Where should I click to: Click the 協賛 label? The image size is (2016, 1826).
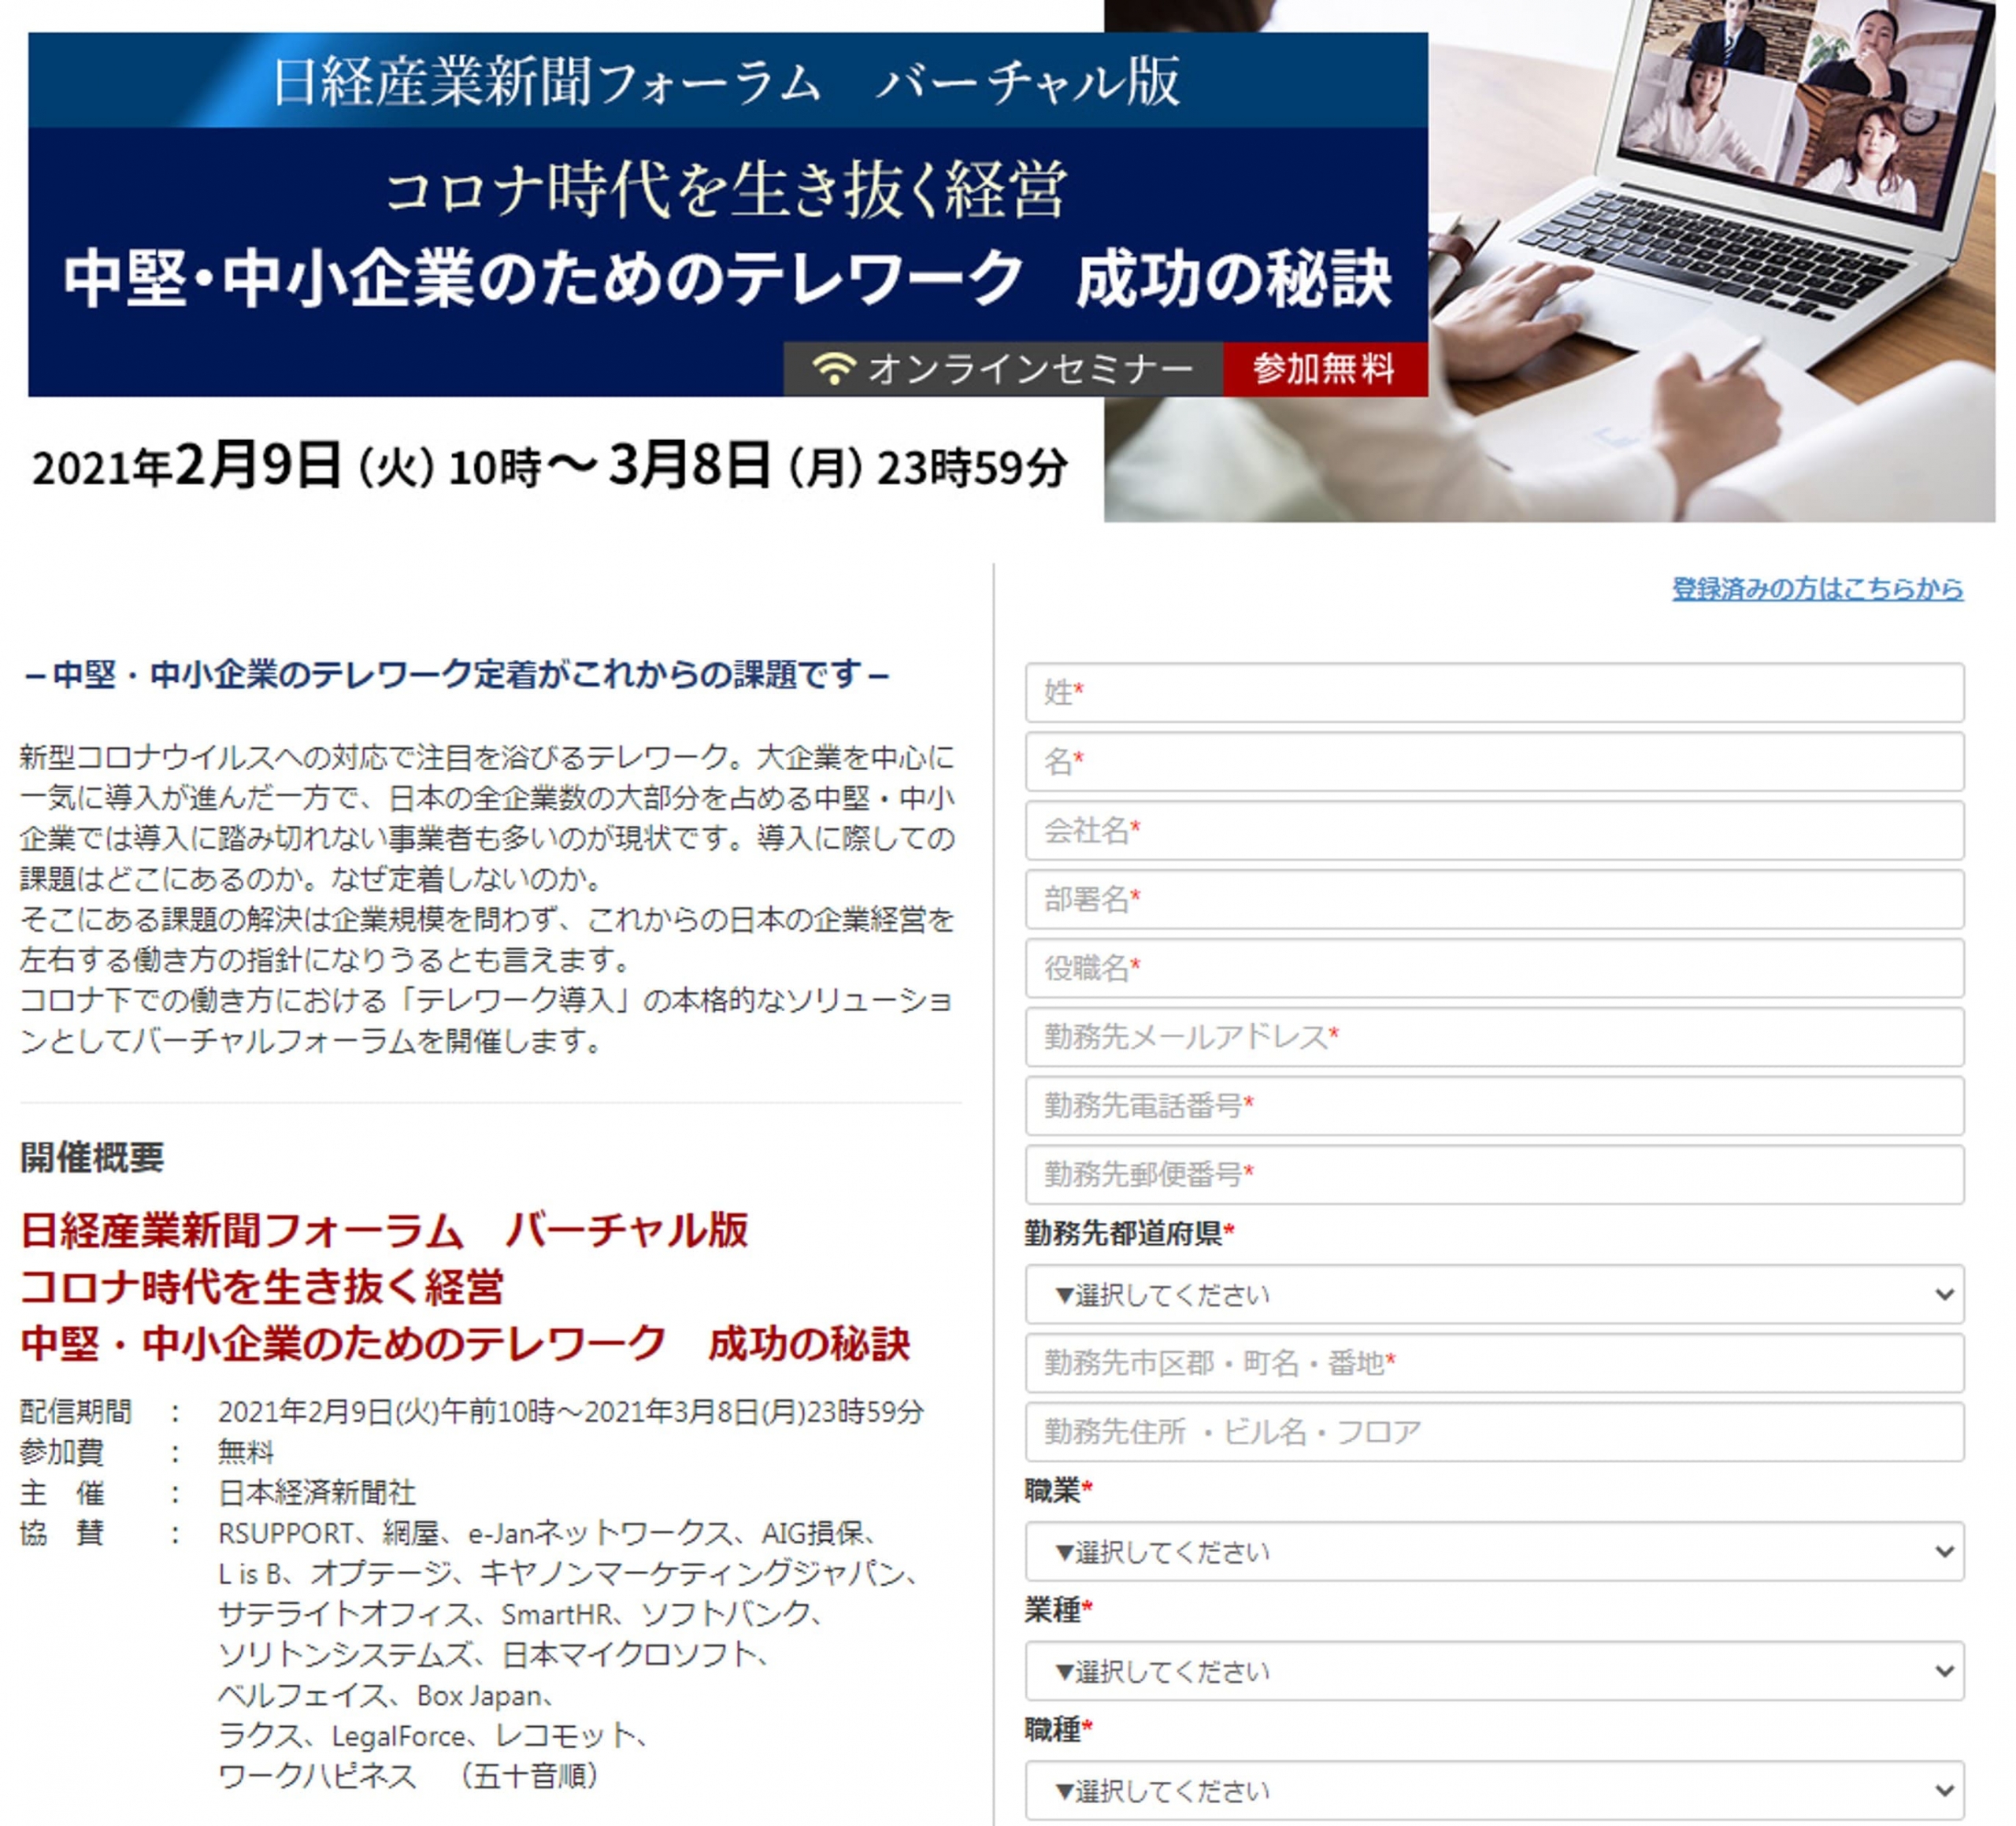click(62, 1533)
